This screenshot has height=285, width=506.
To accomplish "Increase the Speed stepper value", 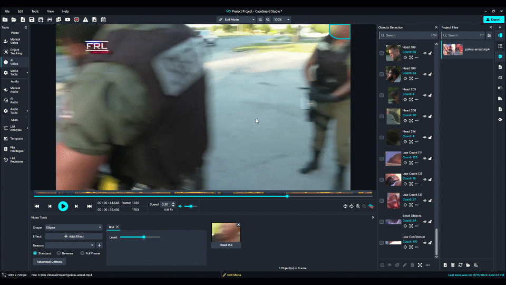I will [173, 203].
